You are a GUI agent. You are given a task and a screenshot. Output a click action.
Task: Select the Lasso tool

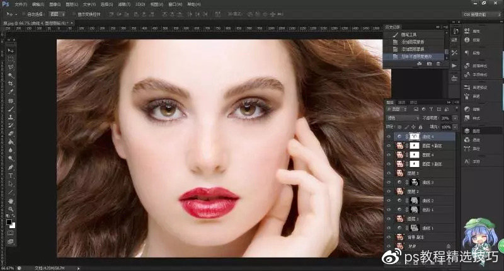[11, 66]
